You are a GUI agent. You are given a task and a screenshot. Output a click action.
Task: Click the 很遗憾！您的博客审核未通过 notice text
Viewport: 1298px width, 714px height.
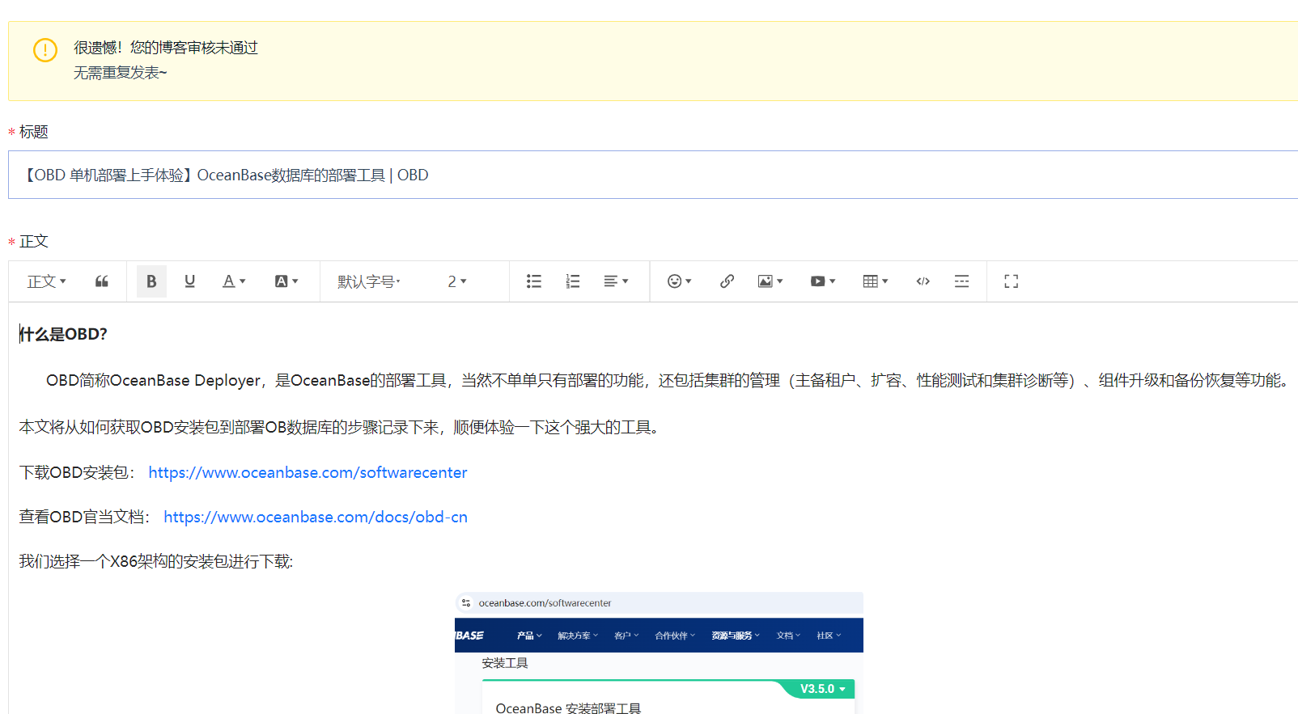[166, 48]
